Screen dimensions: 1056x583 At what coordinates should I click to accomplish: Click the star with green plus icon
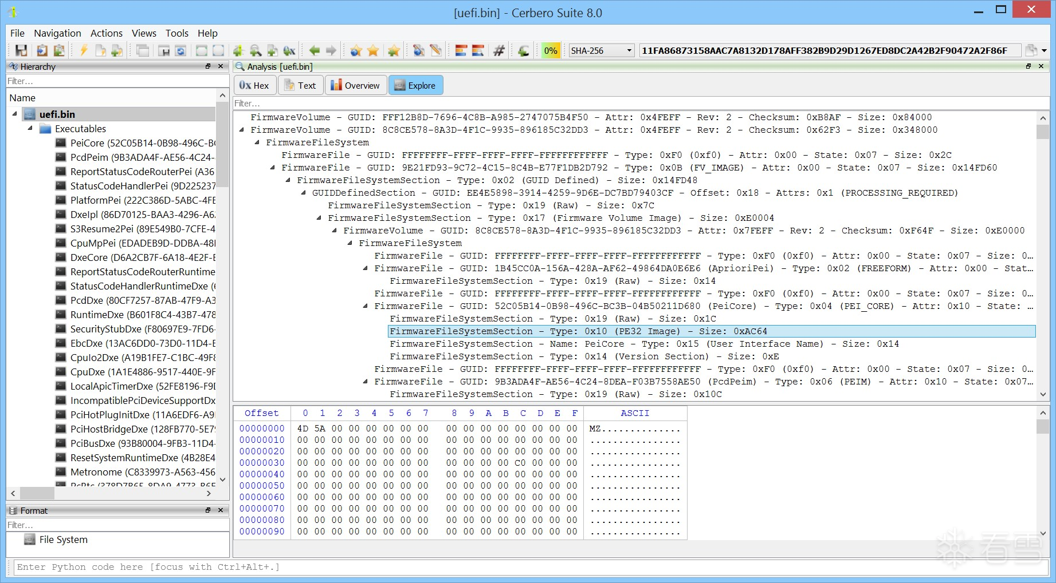394,50
